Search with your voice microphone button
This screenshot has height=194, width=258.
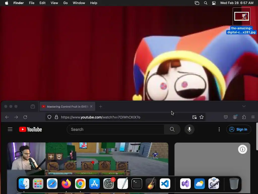pyautogui.click(x=189, y=129)
